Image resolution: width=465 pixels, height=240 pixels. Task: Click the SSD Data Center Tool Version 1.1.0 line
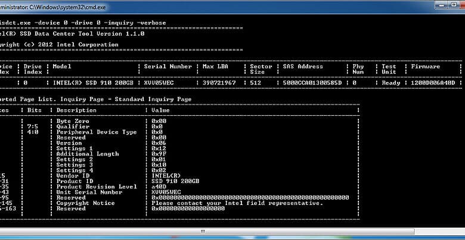(x=72, y=34)
